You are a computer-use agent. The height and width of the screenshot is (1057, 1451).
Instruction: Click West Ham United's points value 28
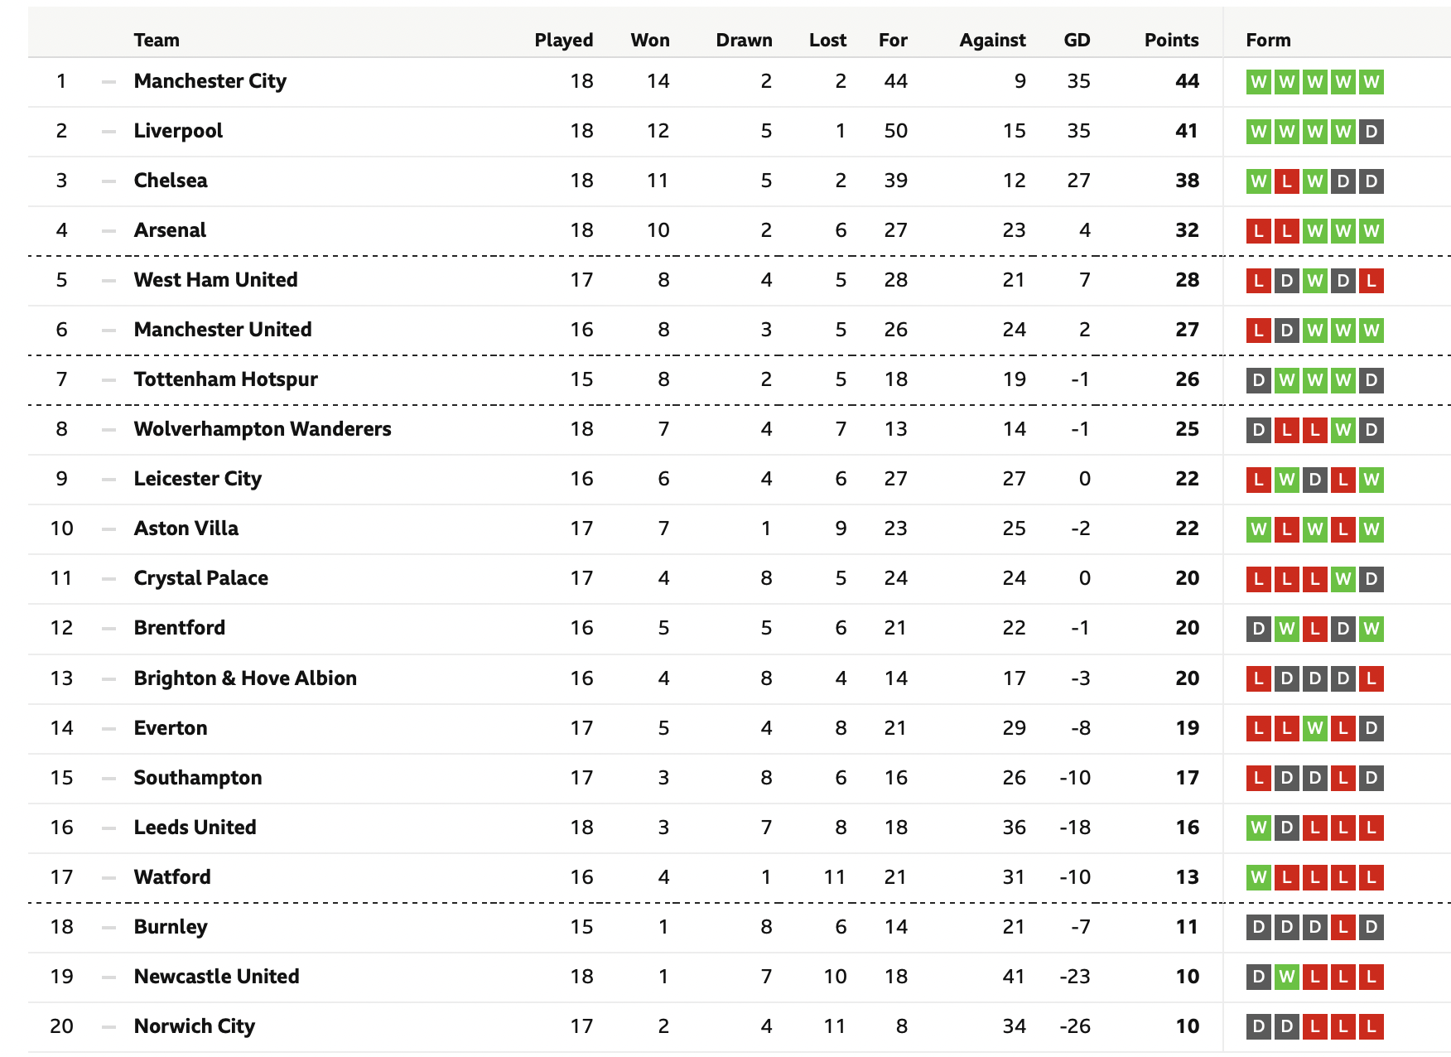click(1187, 280)
